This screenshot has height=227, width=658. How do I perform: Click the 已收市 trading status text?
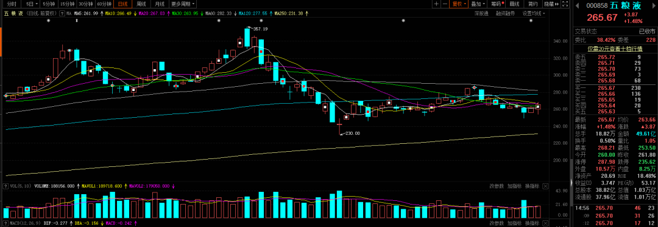coord(647,32)
